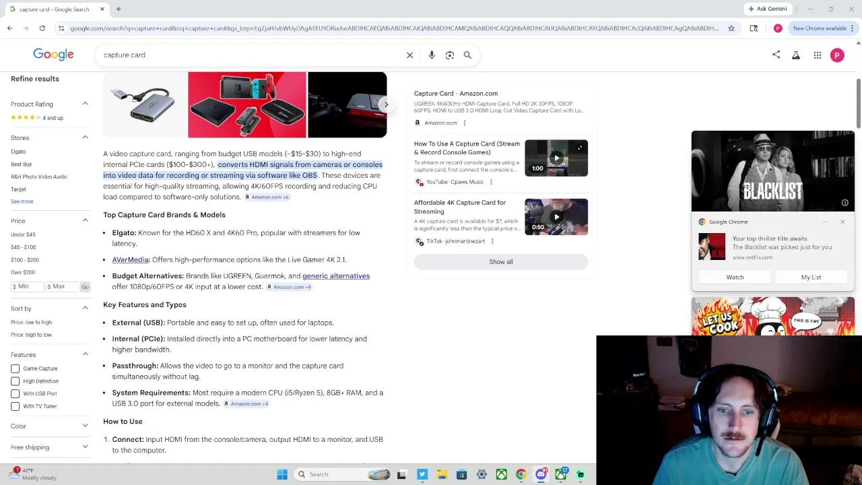This screenshot has height=485, width=862.
Task: Open the AVerMedia link
Action: [x=130, y=260]
